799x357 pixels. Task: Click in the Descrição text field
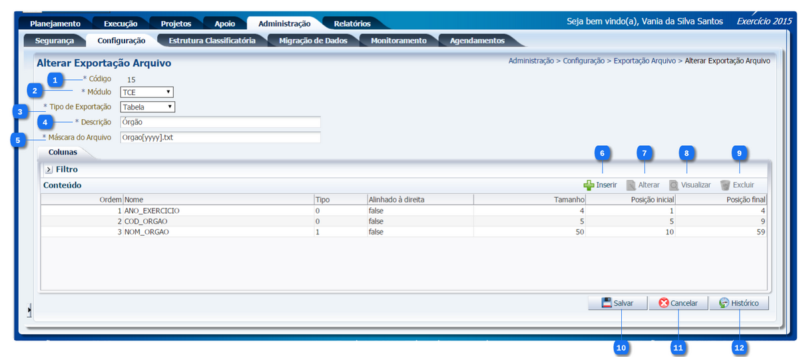pos(220,122)
